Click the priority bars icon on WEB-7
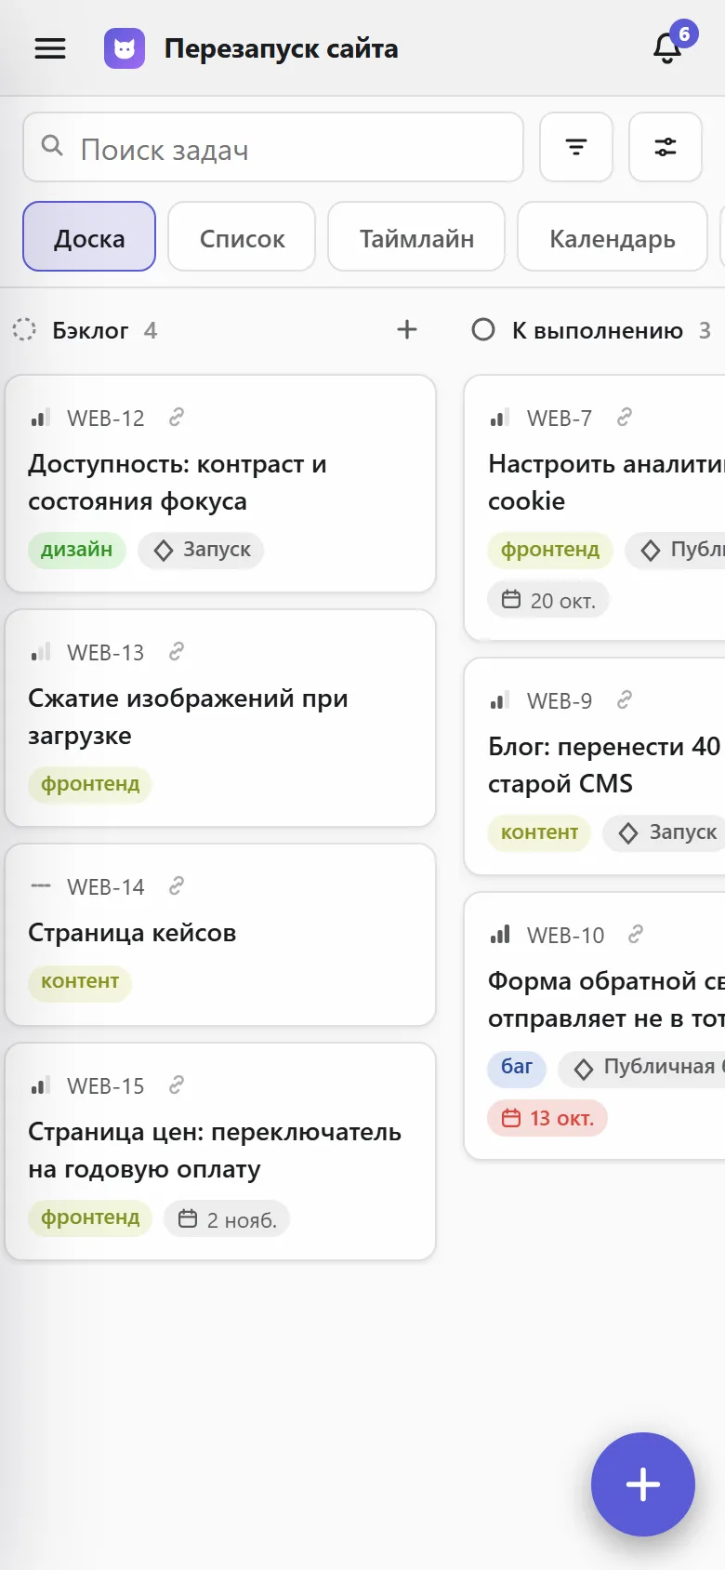 [500, 418]
